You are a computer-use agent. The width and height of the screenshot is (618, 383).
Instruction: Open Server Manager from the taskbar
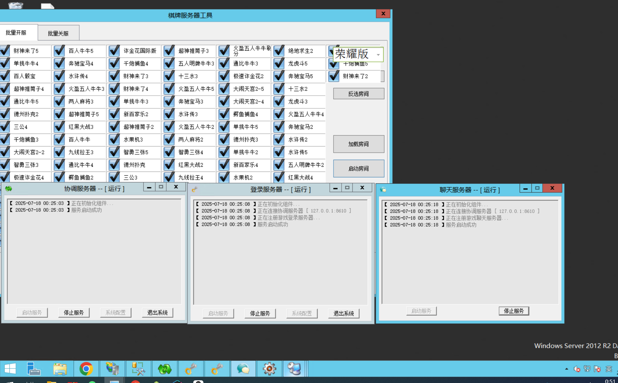coord(33,369)
